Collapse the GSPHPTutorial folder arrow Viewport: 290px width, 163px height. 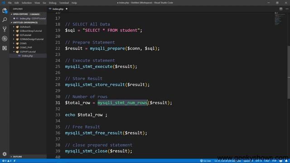pyautogui.click(x=14, y=52)
